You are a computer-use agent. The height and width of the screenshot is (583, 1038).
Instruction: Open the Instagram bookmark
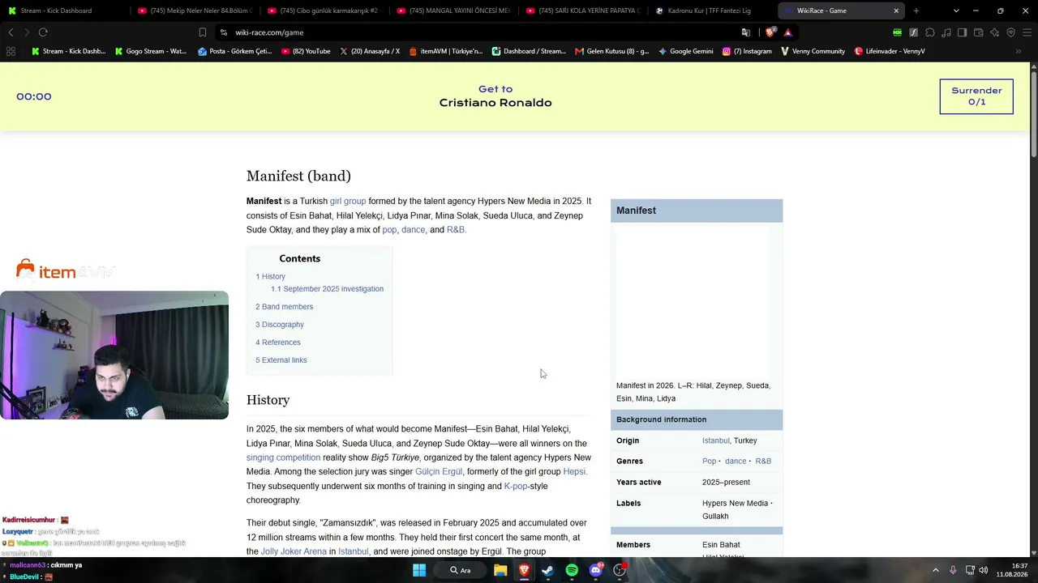[747, 51]
